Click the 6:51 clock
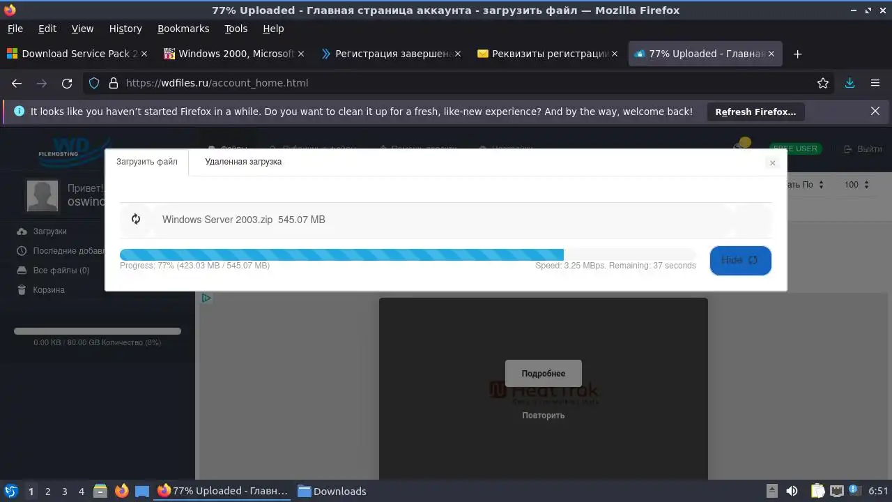Screen dimensions: 892x502 (878, 491)
